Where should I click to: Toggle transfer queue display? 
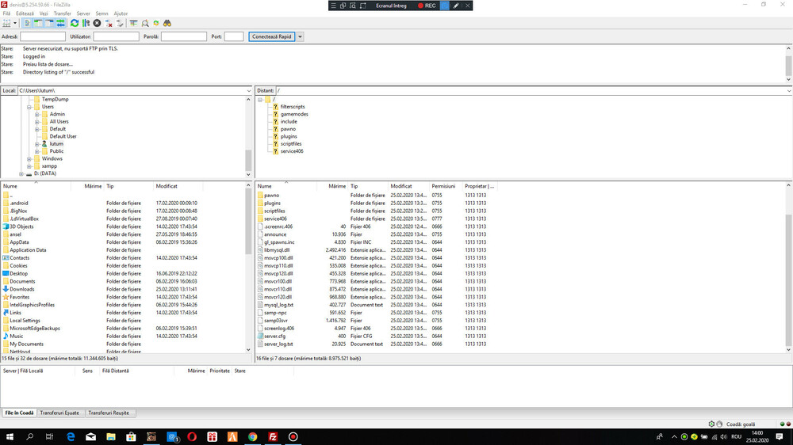point(61,23)
